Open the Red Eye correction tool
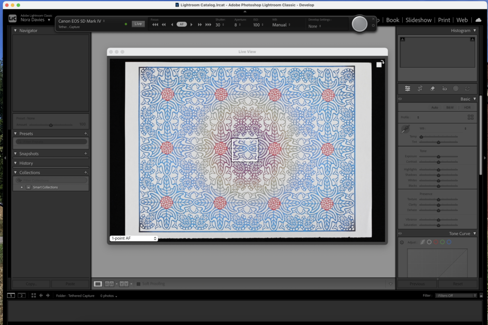 pos(444,89)
